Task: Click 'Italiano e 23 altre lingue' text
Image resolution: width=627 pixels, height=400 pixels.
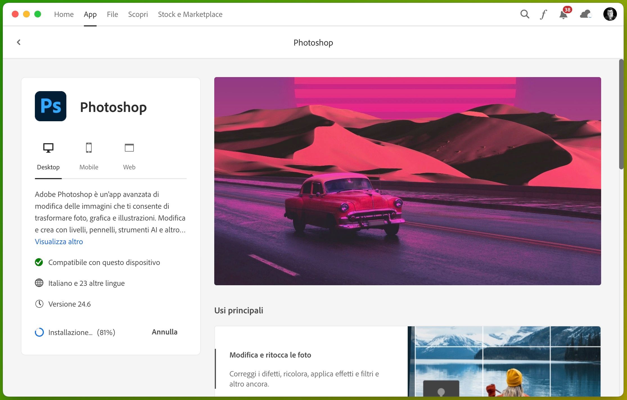Action: pos(87,283)
